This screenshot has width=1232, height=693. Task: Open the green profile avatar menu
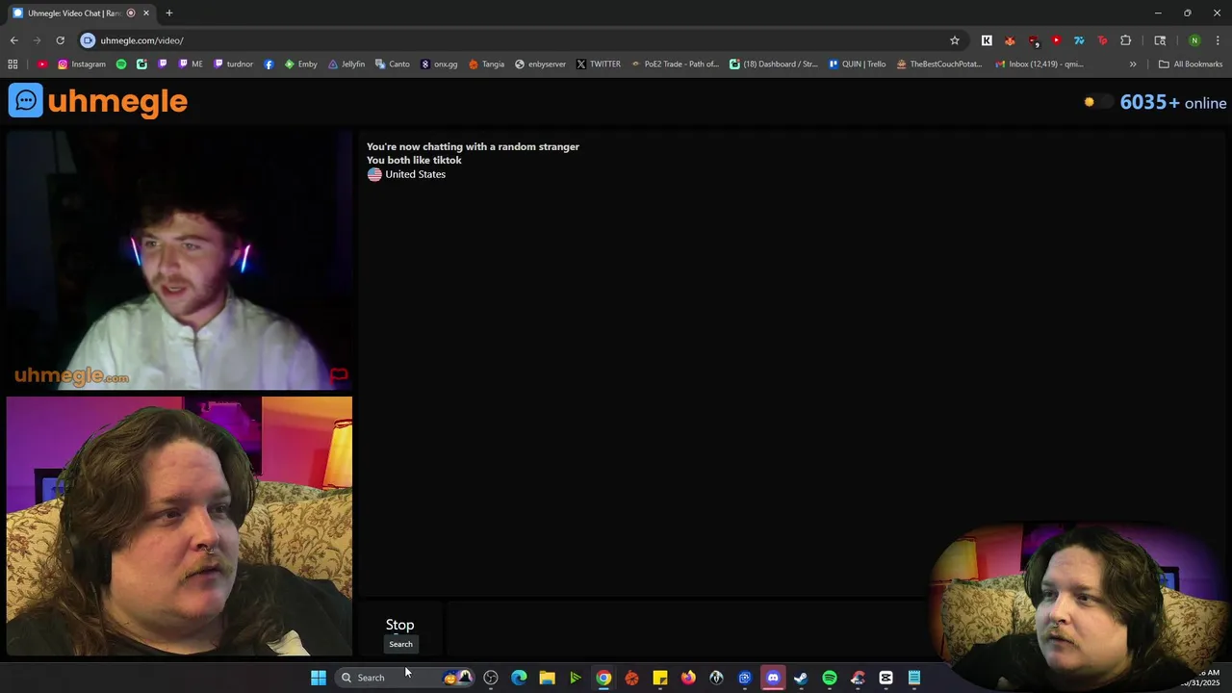1194,40
